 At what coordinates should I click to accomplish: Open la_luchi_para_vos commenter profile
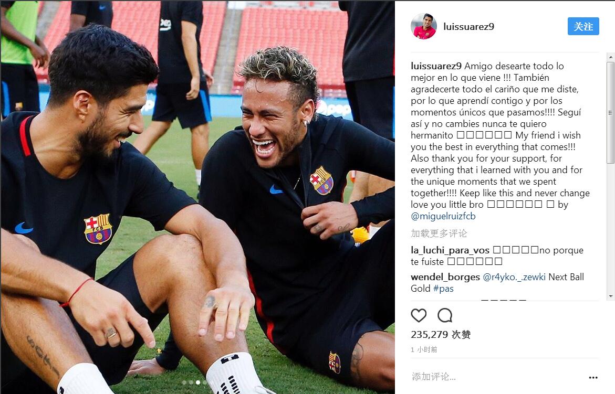[x=450, y=250]
